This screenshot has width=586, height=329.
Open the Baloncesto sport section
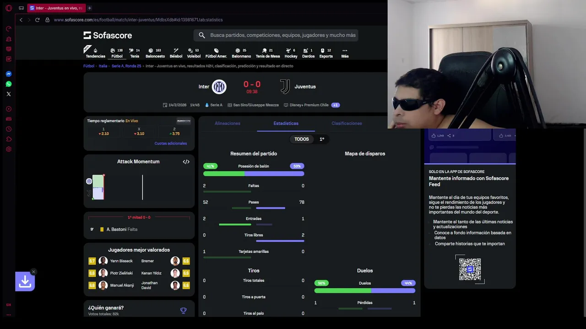point(155,53)
